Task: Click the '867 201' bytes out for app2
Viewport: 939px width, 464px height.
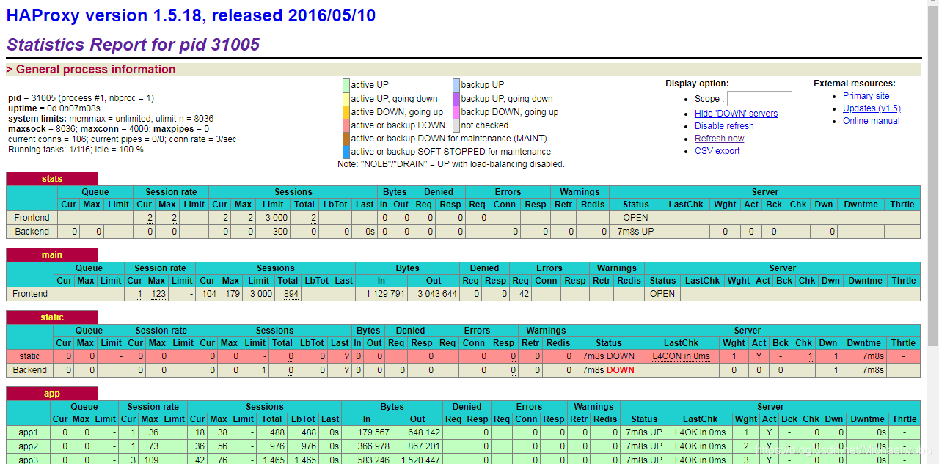Action: coord(423,446)
